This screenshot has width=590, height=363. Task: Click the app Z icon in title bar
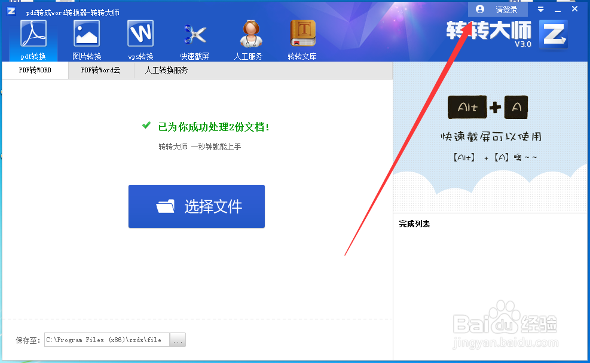tap(11, 11)
